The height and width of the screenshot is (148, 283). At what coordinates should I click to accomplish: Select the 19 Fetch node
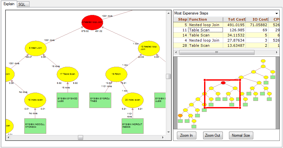click(116, 74)
